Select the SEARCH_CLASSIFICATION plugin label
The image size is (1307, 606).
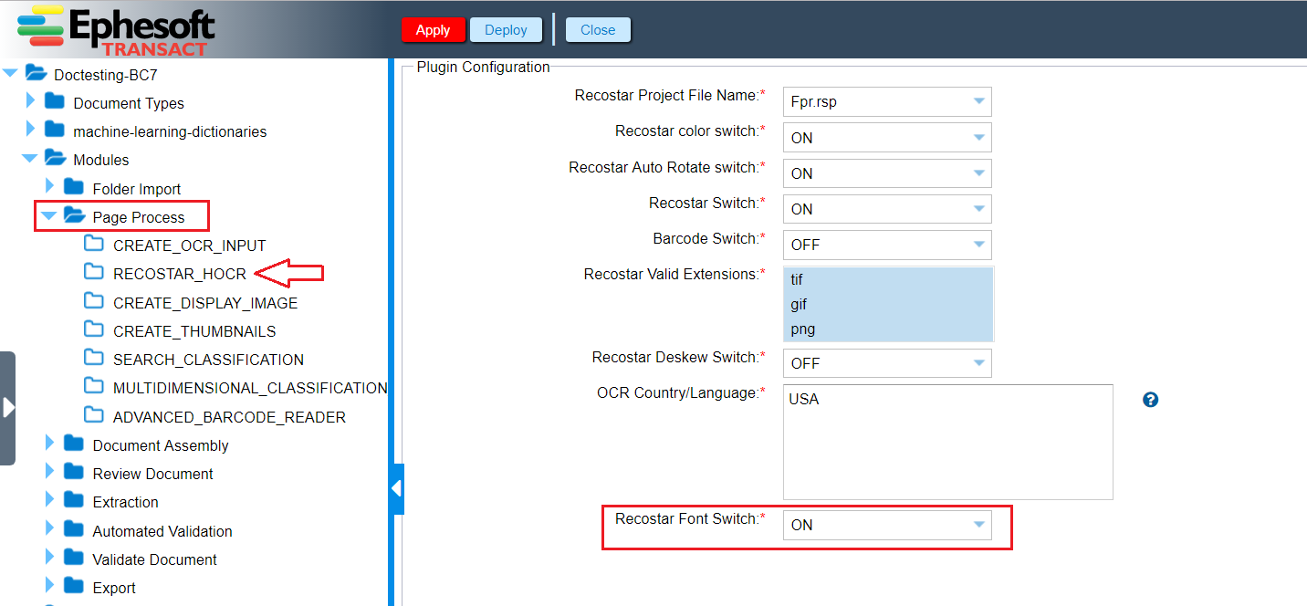[209, 360]
